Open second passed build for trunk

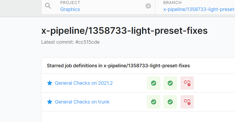tap(170, 102)
